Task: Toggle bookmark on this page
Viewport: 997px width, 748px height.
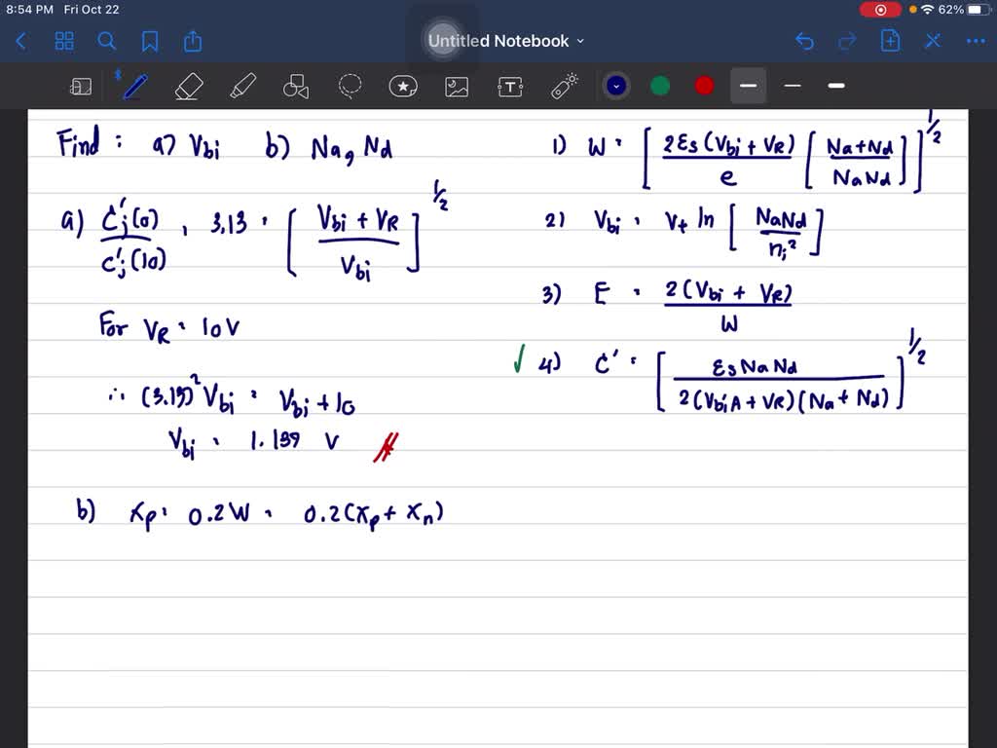Action: tap(148, 41)
